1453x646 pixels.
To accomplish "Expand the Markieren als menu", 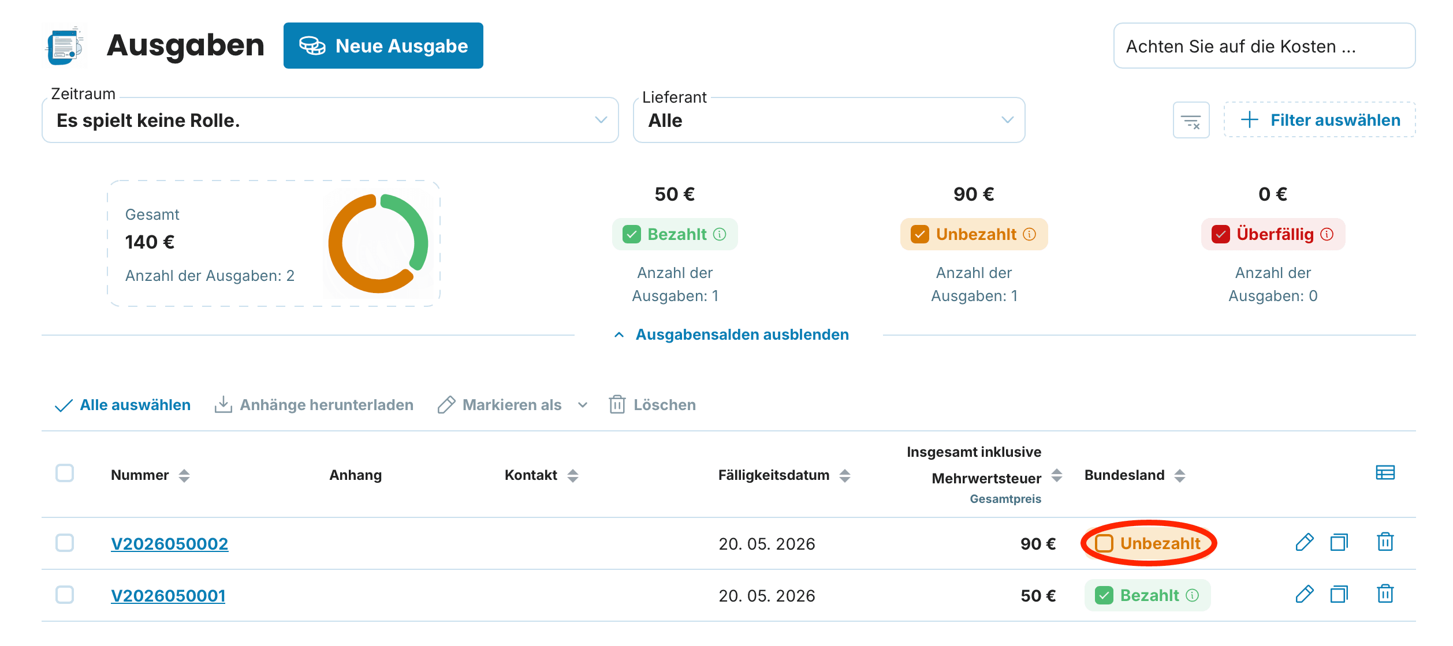I will click(513, 405).
